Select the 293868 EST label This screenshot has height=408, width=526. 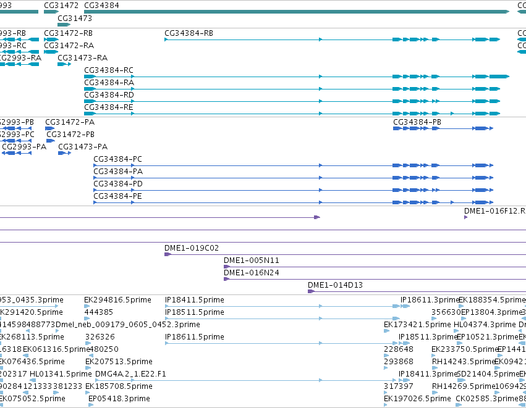[399, 362]
